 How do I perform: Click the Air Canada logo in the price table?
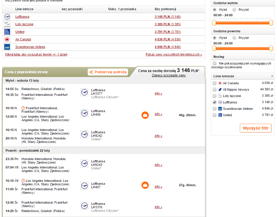(7, 40)
